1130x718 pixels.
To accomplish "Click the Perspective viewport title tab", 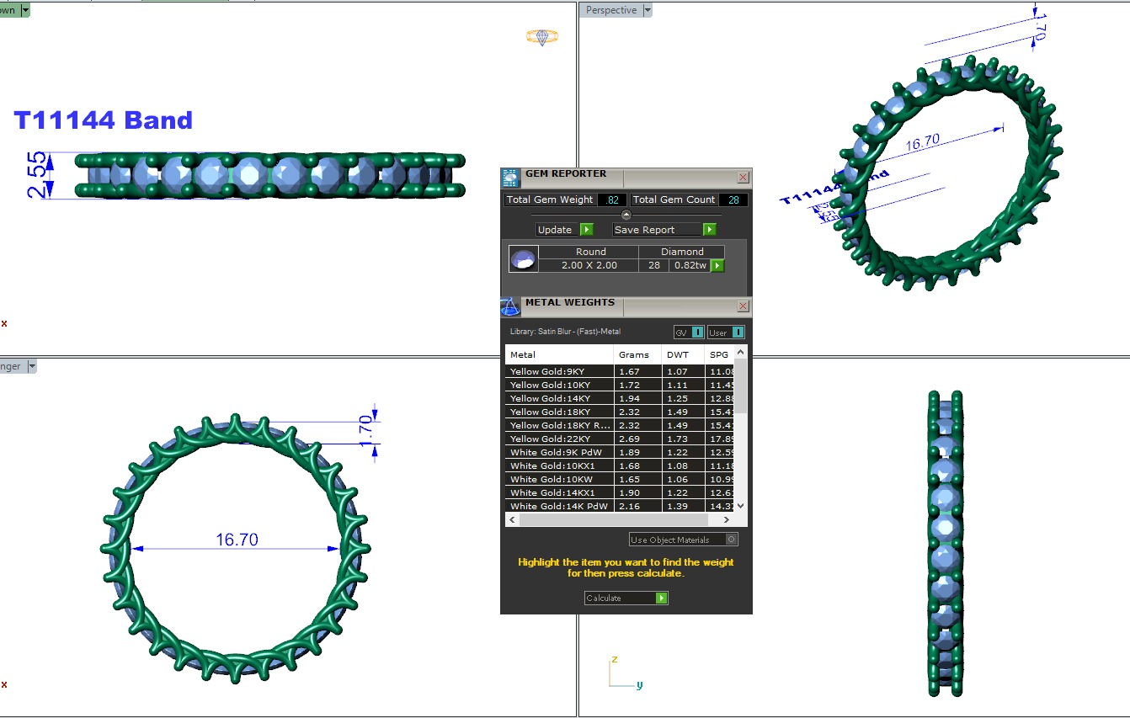I will [x=610, y=10].
